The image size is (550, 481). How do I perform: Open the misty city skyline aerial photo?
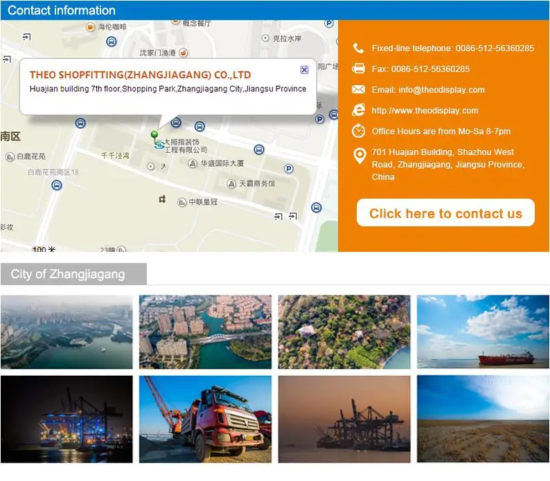point(66,332)
